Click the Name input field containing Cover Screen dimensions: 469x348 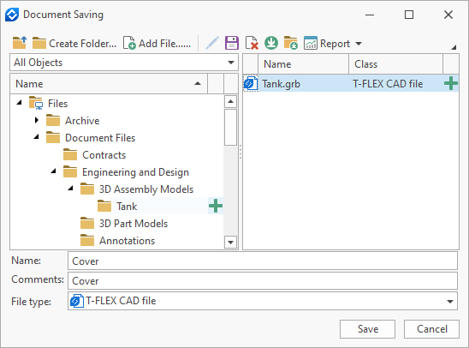coord(263,261)
